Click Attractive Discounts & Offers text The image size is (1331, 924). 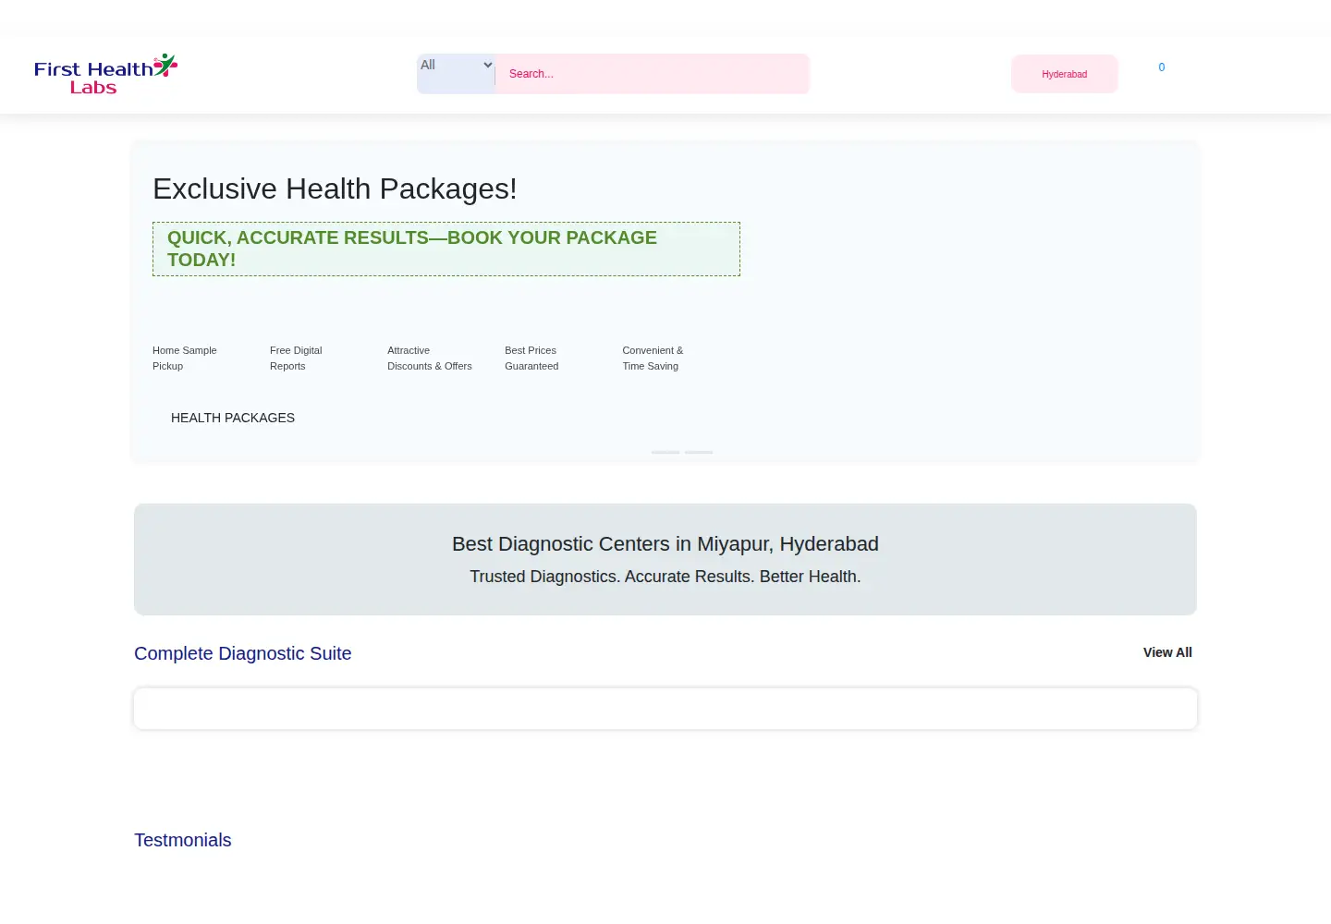click(430, 359)
